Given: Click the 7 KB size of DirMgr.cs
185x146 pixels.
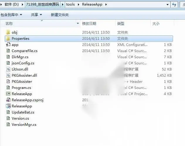Looking at the screenshot, I should click(168, 57).
